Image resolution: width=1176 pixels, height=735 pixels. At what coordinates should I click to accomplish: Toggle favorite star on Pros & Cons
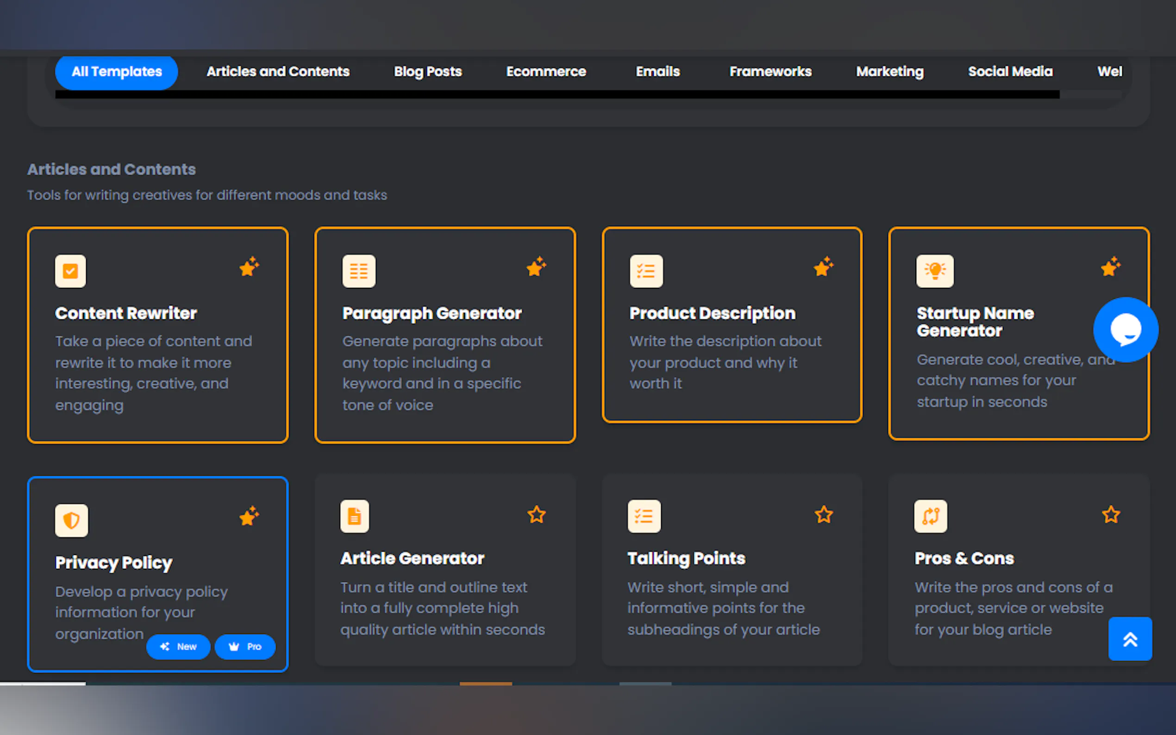(x=1110, y=514)
